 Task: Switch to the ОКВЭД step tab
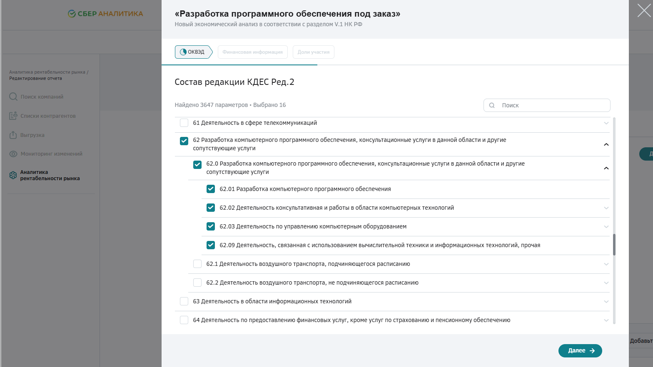193,52
